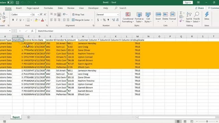The width and height of the screenshot is (219, 123).
Task: Apply Comma Style format
Action: 108,20
